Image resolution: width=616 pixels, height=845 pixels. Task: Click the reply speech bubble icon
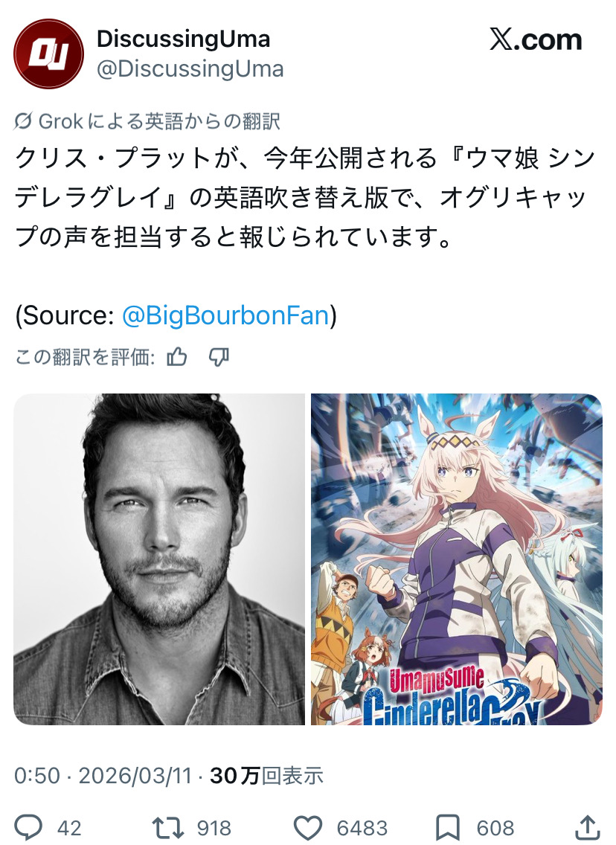point(28,827)
